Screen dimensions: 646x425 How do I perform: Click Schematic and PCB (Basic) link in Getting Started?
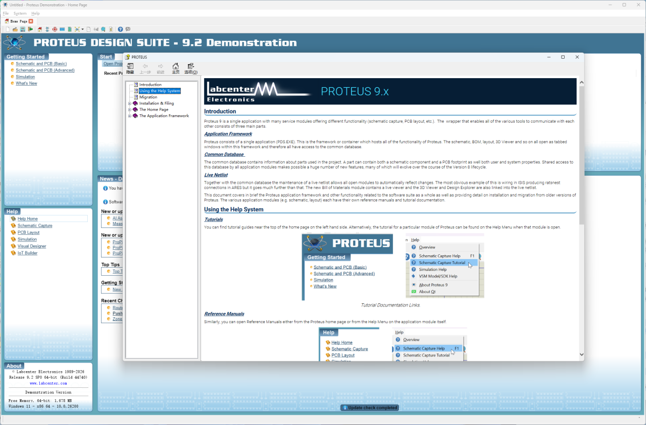point(41,64)
